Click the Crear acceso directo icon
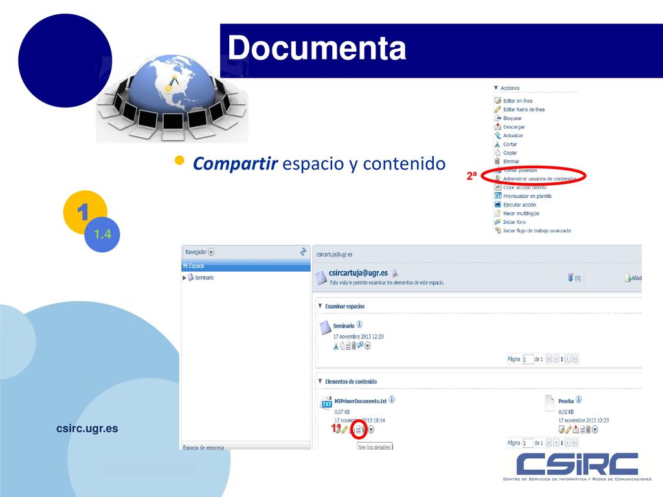Image resolution: width=663 pixels, height=497 pixels. [498, 187]
